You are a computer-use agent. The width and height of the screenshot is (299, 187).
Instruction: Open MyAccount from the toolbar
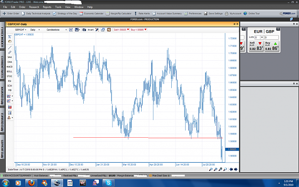[x=233, y=13]
